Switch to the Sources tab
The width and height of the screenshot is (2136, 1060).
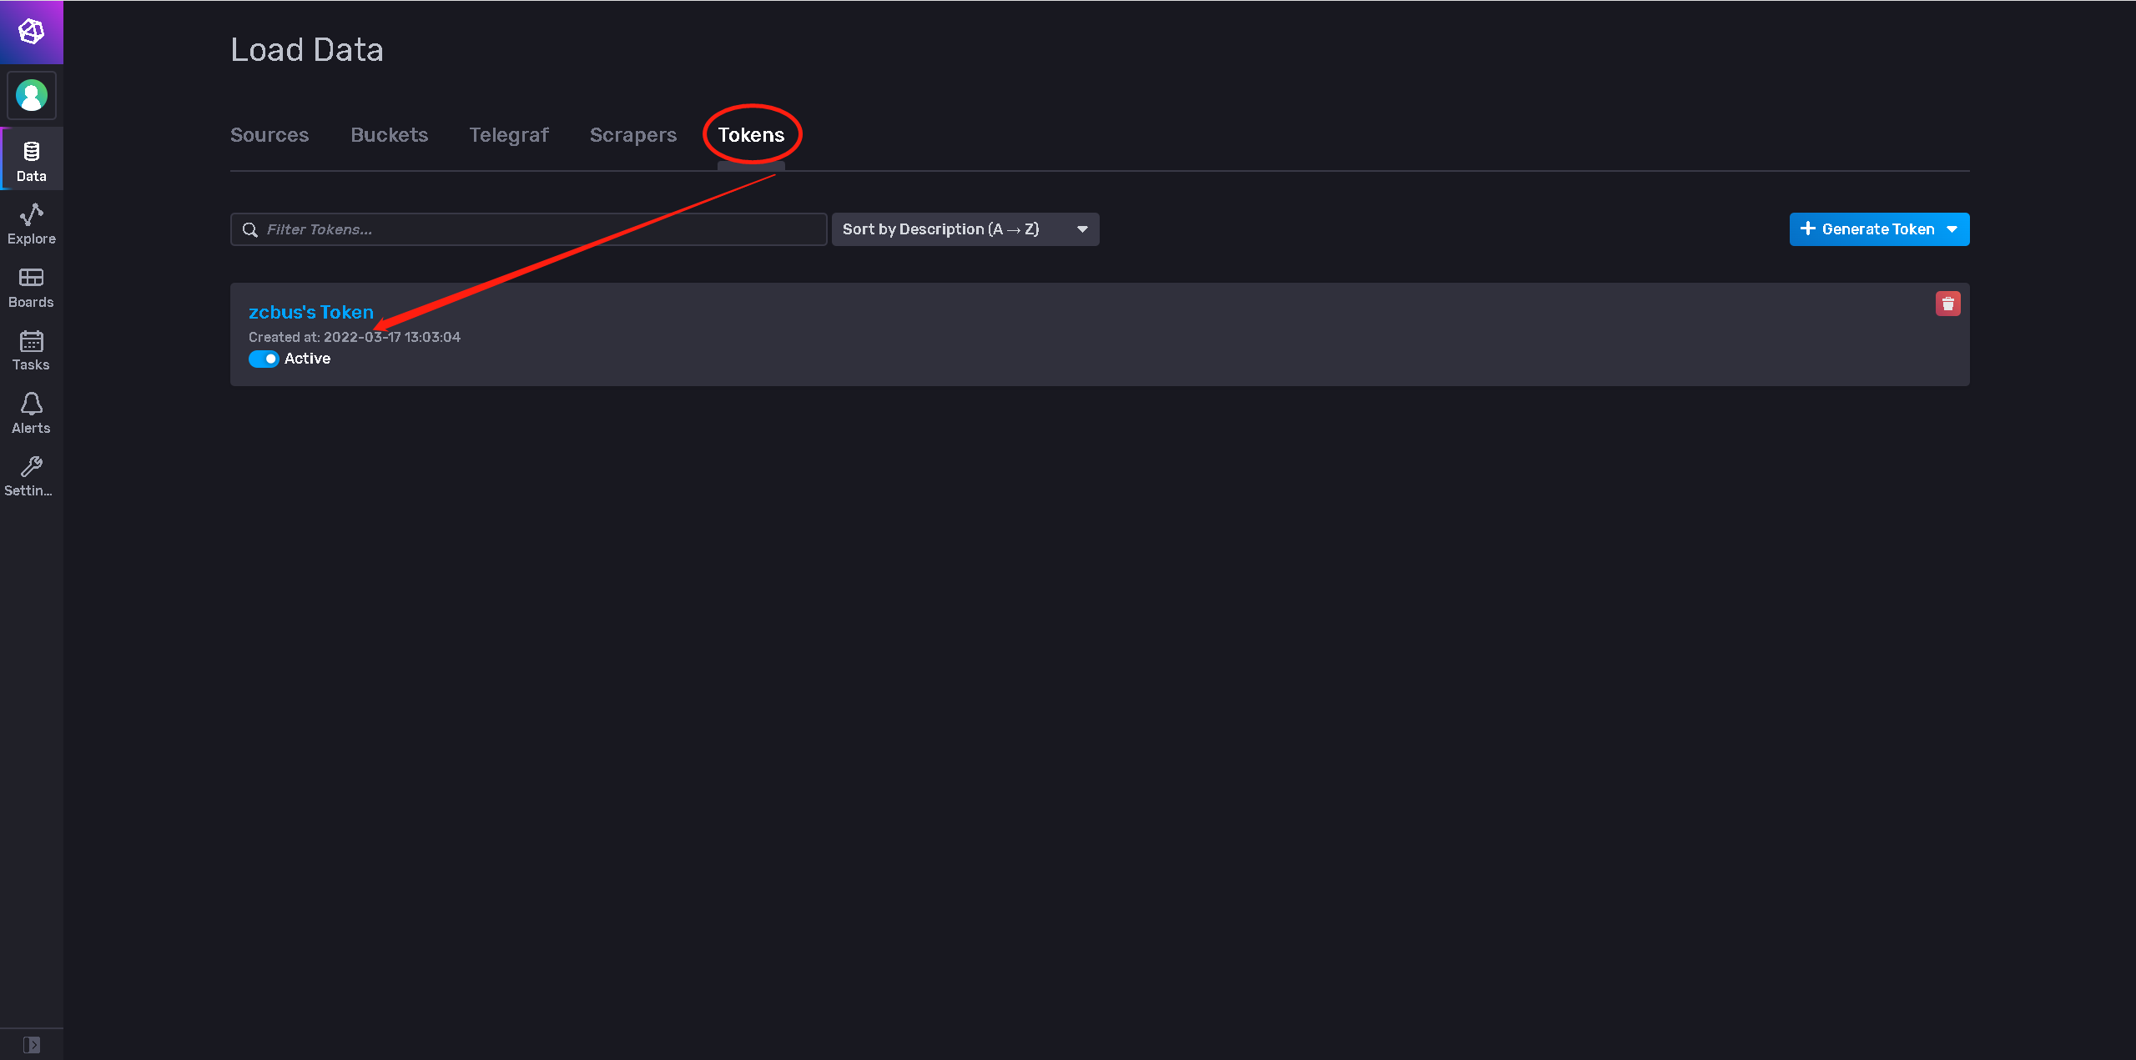click(270, 135)
